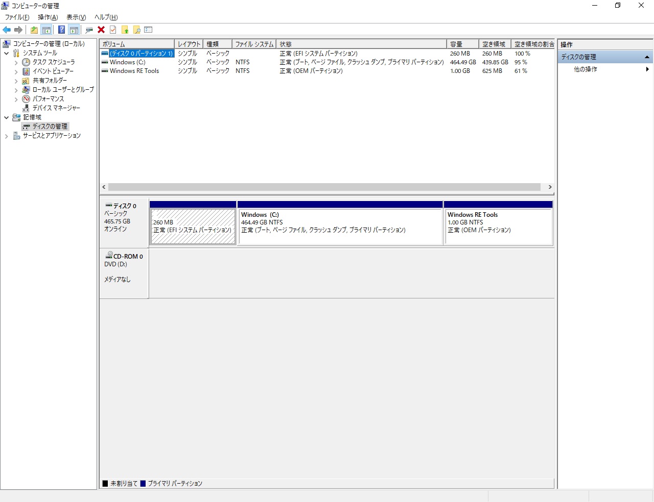This screenshot has height=502, width=654.
Task: Toggle the action pane visibility
Action: 73,29
